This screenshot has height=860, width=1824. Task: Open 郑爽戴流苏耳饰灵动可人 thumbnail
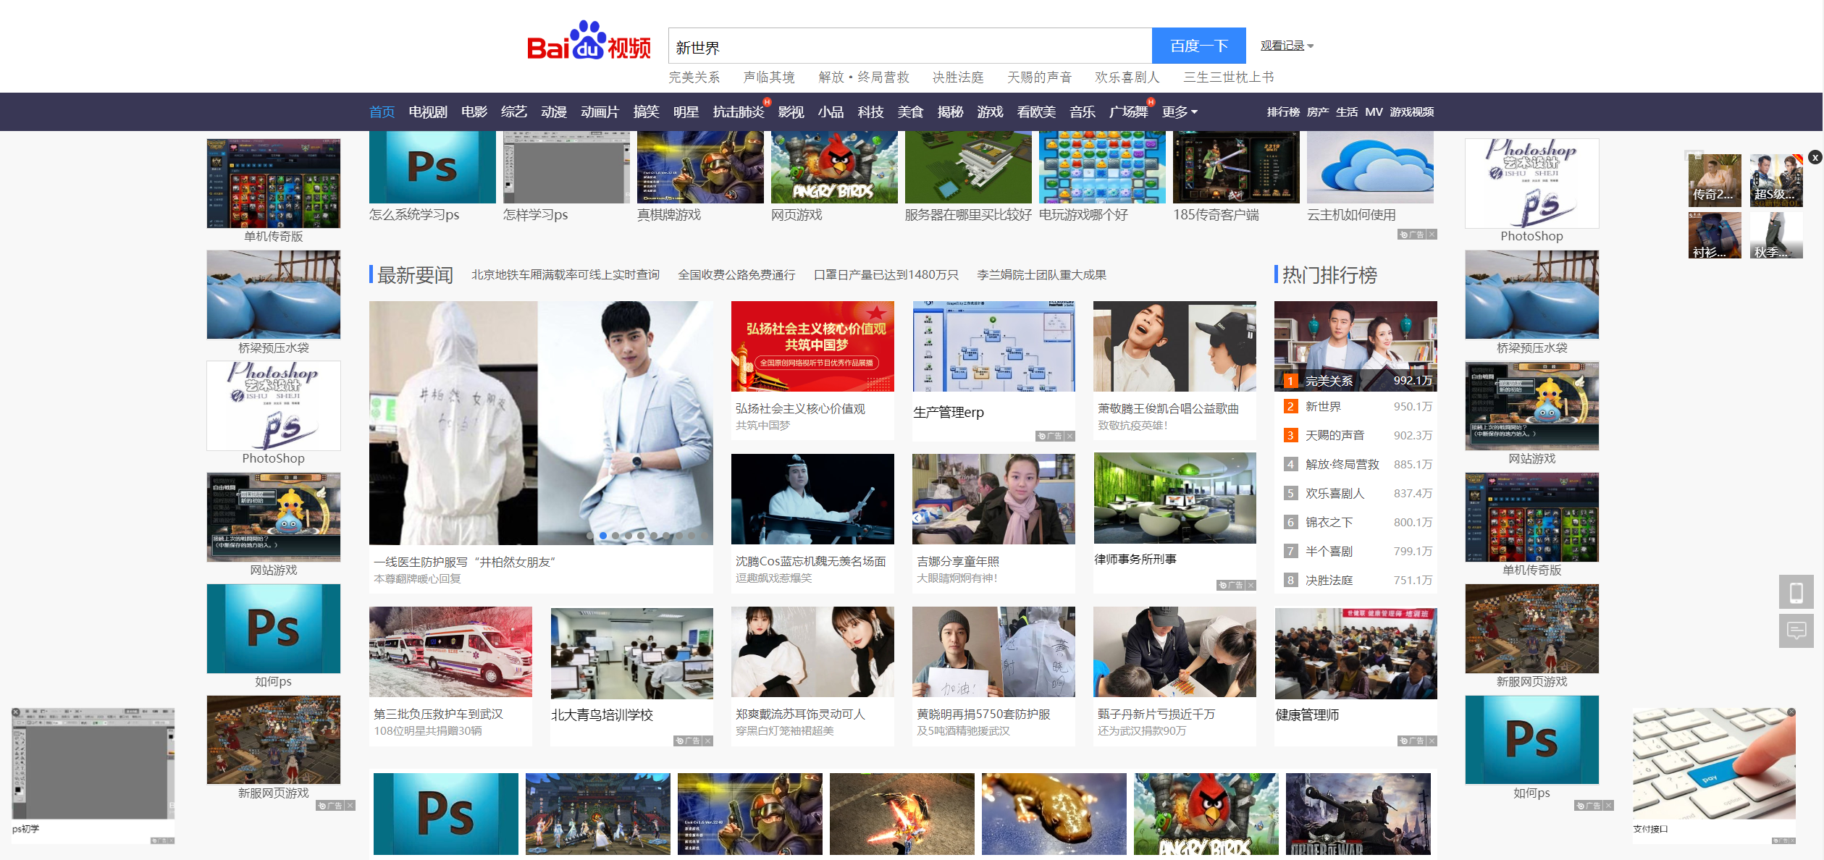(812, 652)
